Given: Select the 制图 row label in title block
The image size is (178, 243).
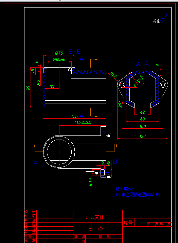Looking at the screenshot, I should click(30, 216).
